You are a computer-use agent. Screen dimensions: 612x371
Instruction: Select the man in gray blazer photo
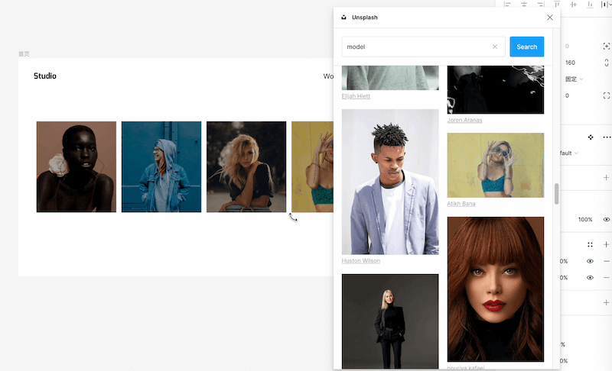pos(389,182)
